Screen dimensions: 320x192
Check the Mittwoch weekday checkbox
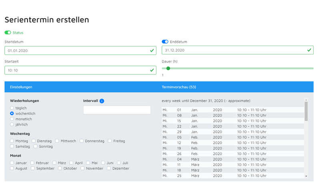coord(57,141)
